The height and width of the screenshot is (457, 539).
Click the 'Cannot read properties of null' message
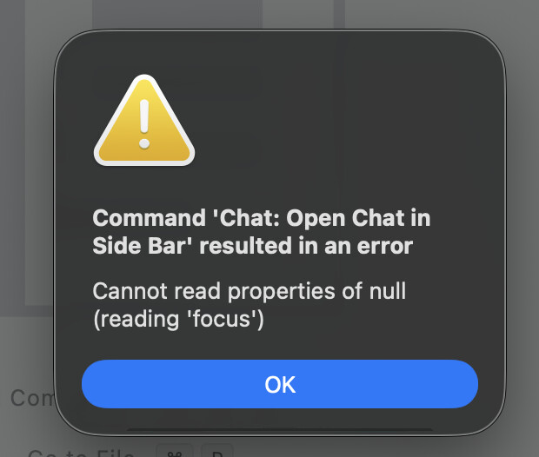tap(250, 291)
